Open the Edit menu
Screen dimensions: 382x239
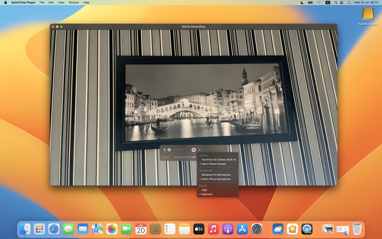(51, 3)
